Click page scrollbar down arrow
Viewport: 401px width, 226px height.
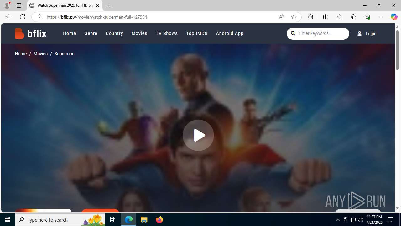point(397,208)
